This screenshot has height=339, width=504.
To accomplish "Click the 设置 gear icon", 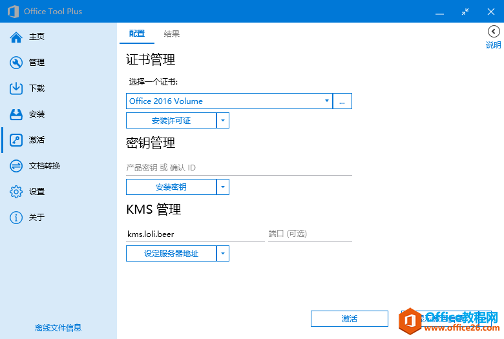I will click(16, 192).
